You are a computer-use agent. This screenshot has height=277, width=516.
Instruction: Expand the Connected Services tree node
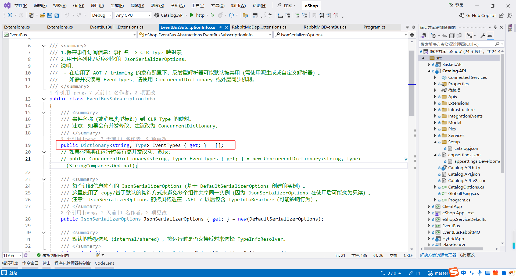click(436, 77)
